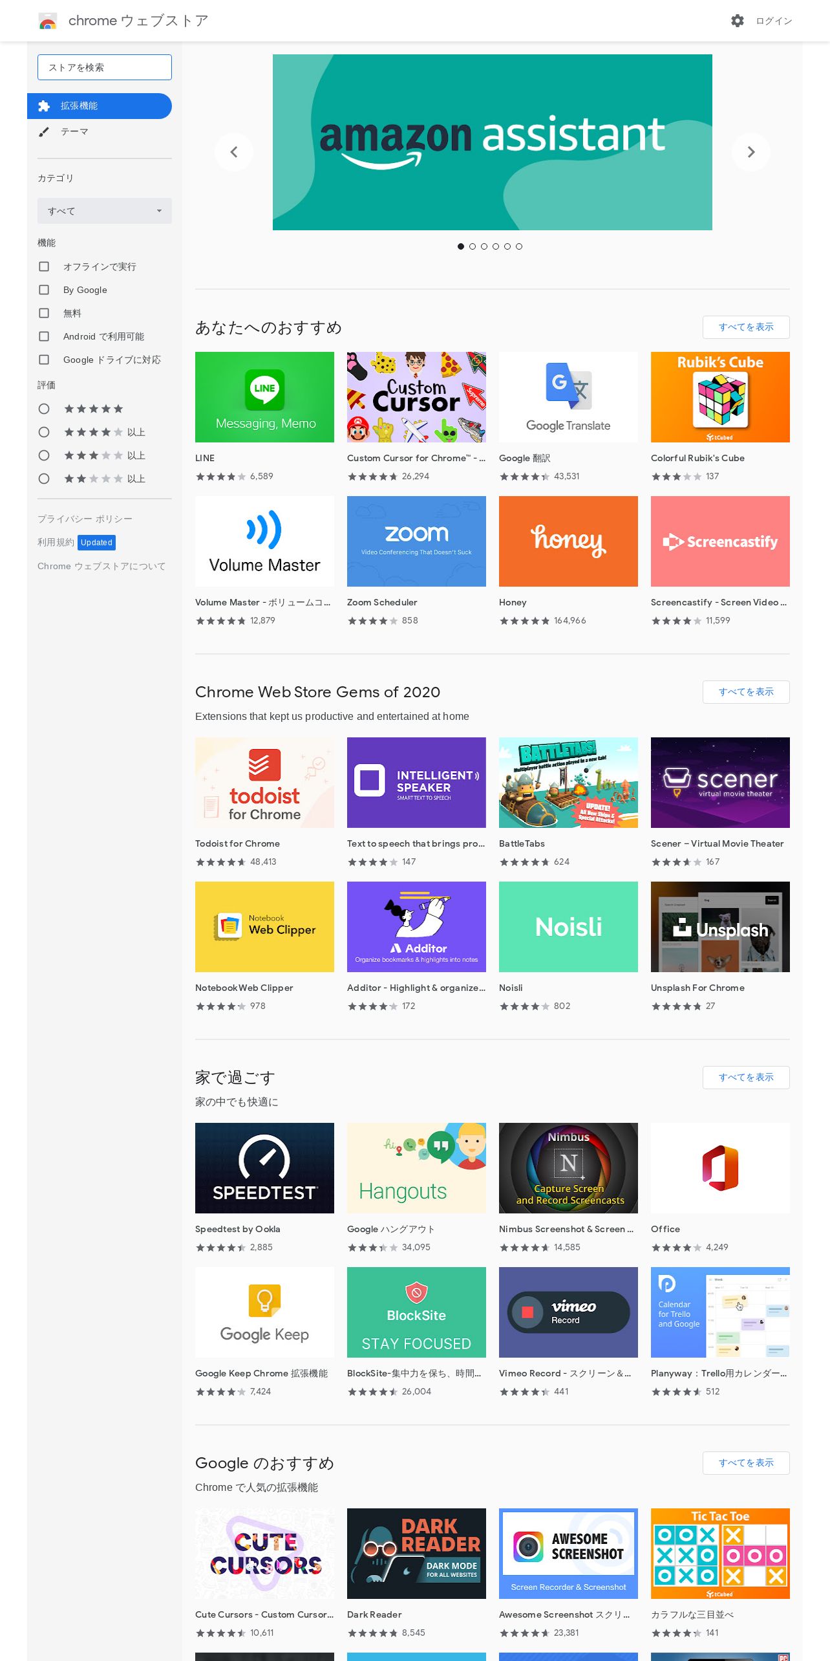Click the Chrome Web Store logo
The height and width of the screenshot is (1661, 830).
point(48,21)
